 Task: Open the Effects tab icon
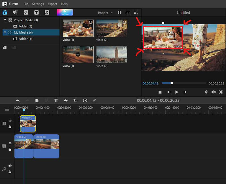(x=15, y=12)
